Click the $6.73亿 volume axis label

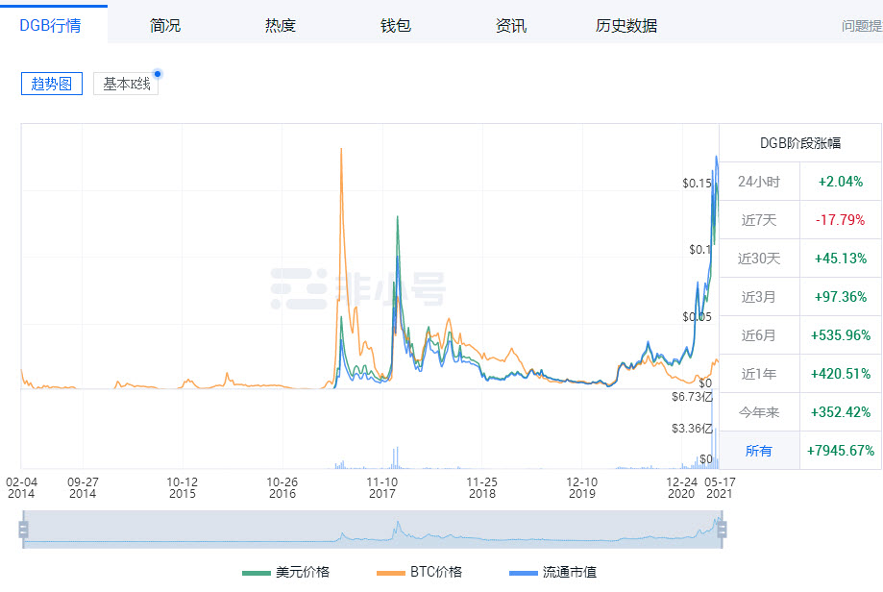[692, 397]
